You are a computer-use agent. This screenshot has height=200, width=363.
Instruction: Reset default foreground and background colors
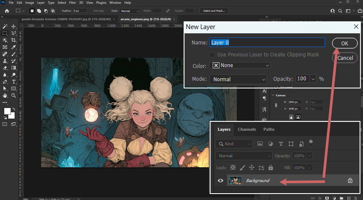point(5,118)
